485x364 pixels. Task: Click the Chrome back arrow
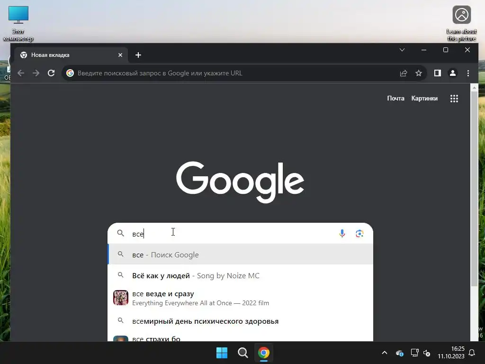coord(21,73)
